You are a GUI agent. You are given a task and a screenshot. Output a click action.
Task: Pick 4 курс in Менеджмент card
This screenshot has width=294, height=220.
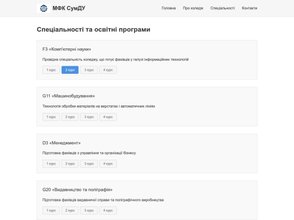click(x=108, y=164)
